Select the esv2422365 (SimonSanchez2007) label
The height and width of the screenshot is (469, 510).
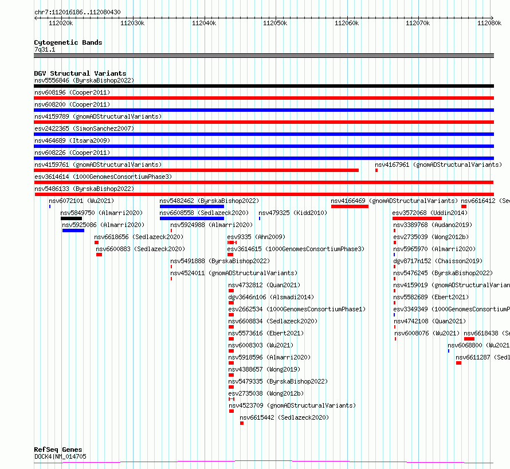(x=84, y=128)
